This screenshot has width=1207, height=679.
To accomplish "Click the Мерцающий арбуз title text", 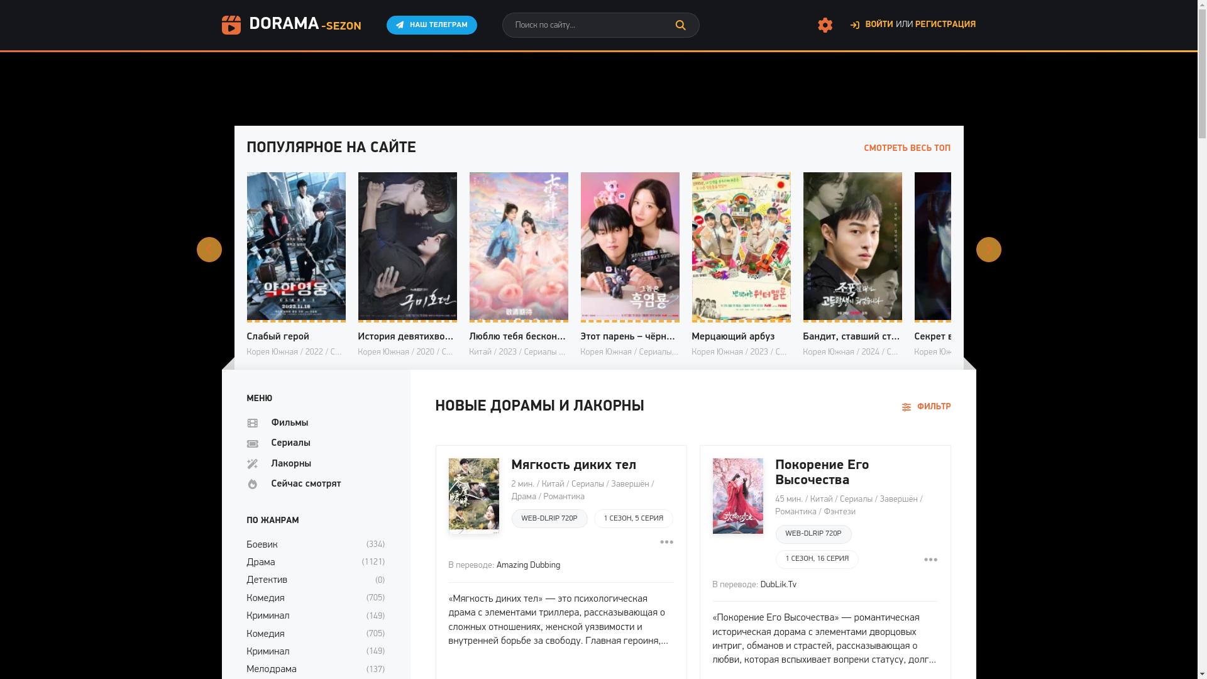I will 733,337.
